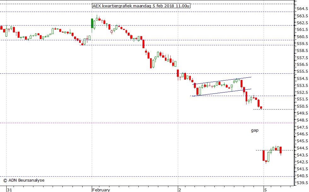This screenshot has height=192, width=309.
Task: Click the 558.5 price axis label
Action: point(302,51)
